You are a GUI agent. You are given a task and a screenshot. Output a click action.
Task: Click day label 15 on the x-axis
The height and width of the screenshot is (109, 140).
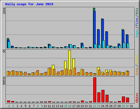click(66, 106)
